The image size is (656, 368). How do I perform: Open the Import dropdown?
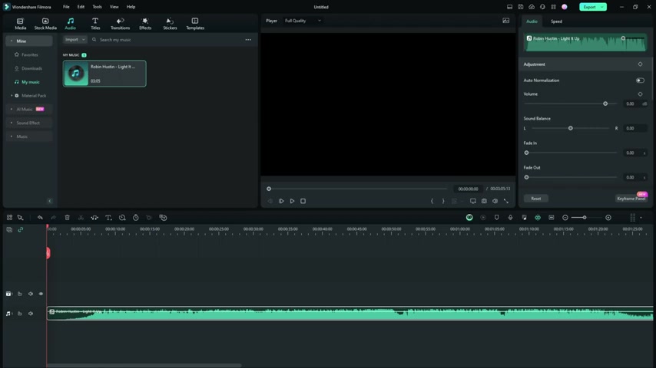[x=75, y=40]
